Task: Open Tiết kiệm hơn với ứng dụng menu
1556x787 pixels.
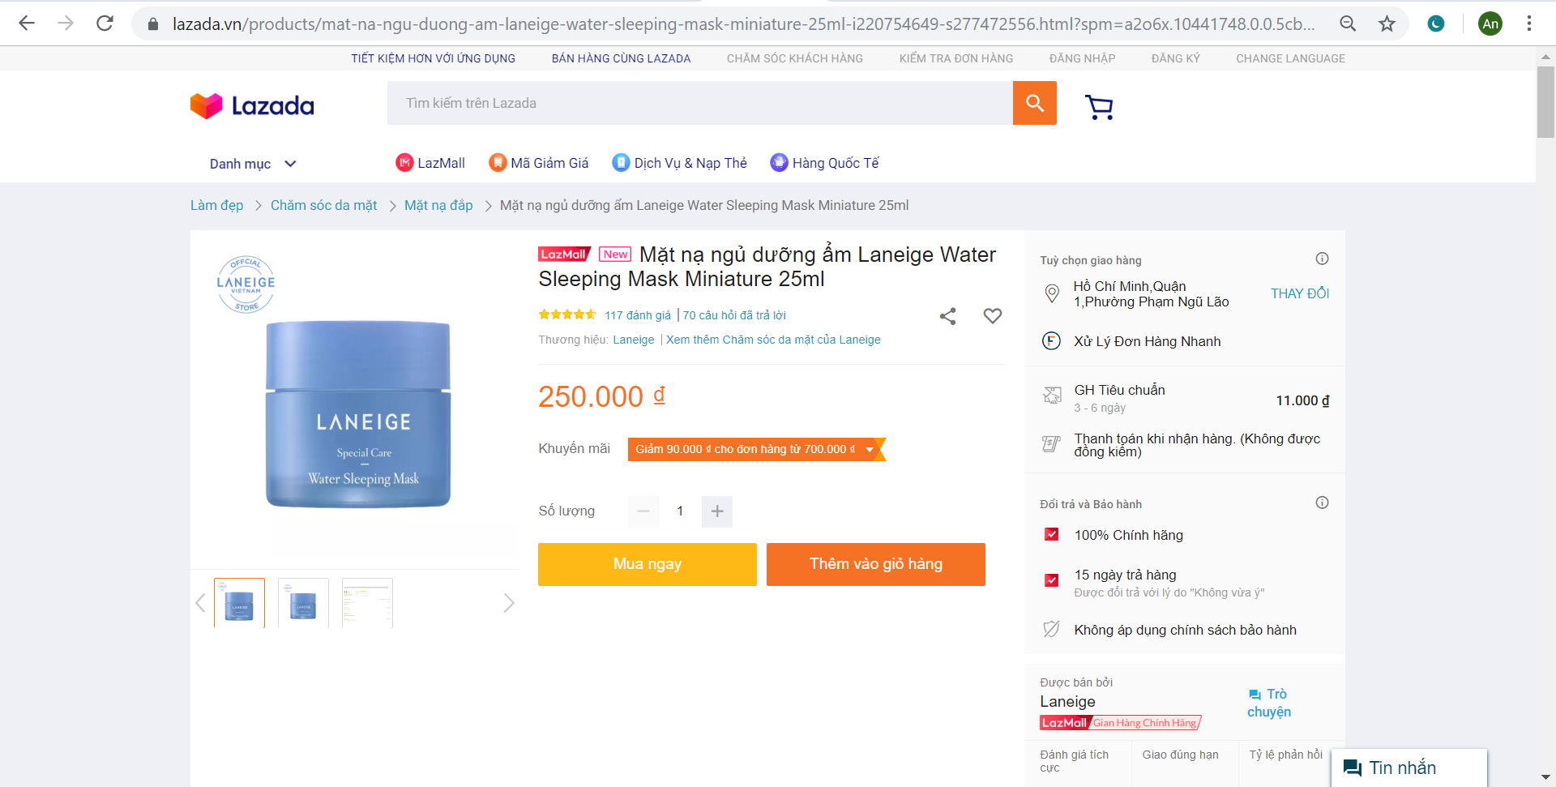Action: tap(433, 58)
